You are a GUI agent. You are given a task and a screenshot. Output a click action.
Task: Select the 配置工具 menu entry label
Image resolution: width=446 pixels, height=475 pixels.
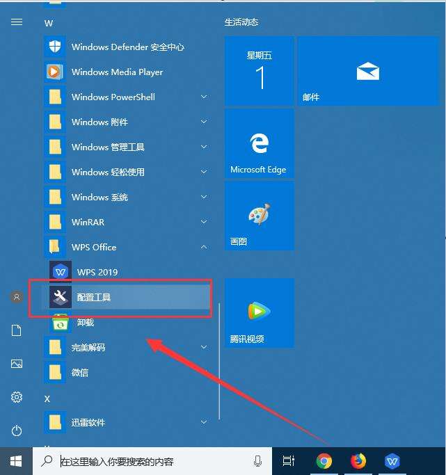coord(94,297)
